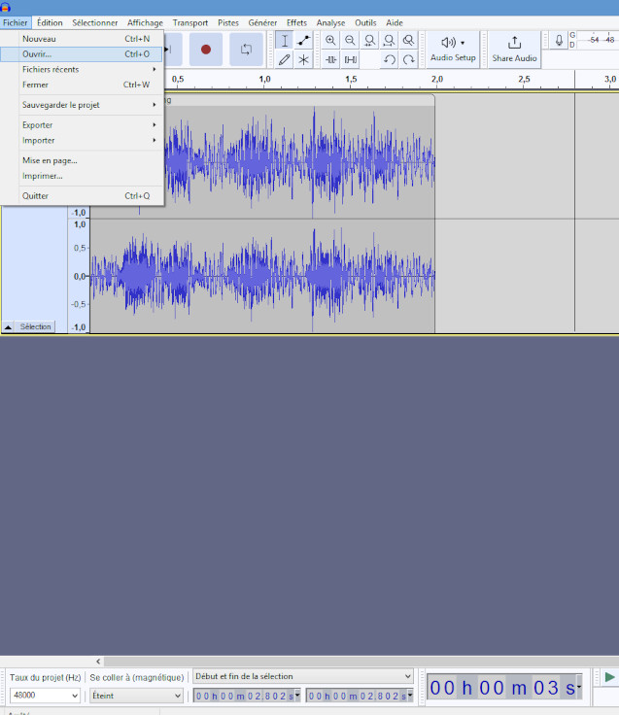Open the Audio Setup dropdown

pos(453,49)
